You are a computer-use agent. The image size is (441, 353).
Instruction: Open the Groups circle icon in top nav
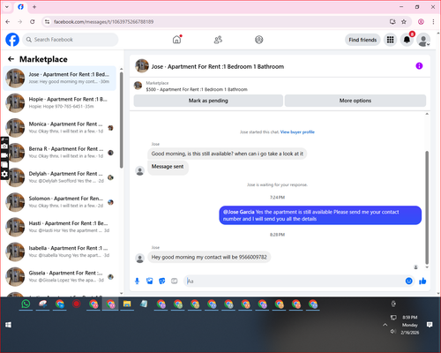coord(259,40)
